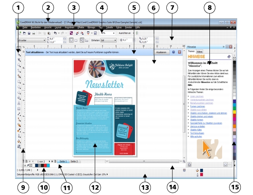Toggle portrait page orientation

tap(72, 40)
